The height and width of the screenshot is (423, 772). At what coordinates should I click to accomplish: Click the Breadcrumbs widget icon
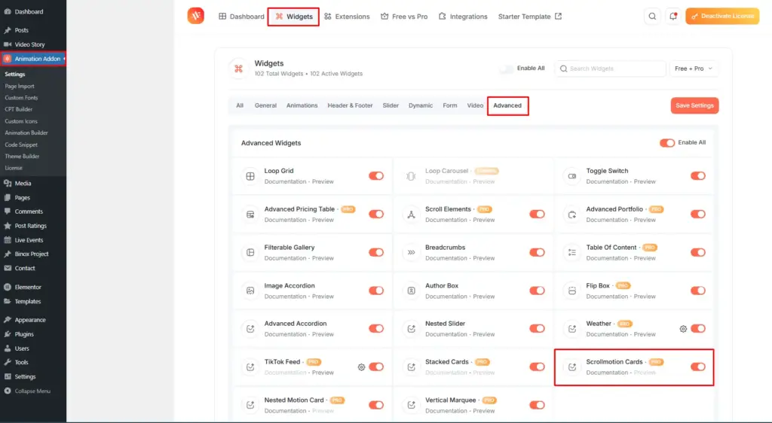[x=411, y=252]
